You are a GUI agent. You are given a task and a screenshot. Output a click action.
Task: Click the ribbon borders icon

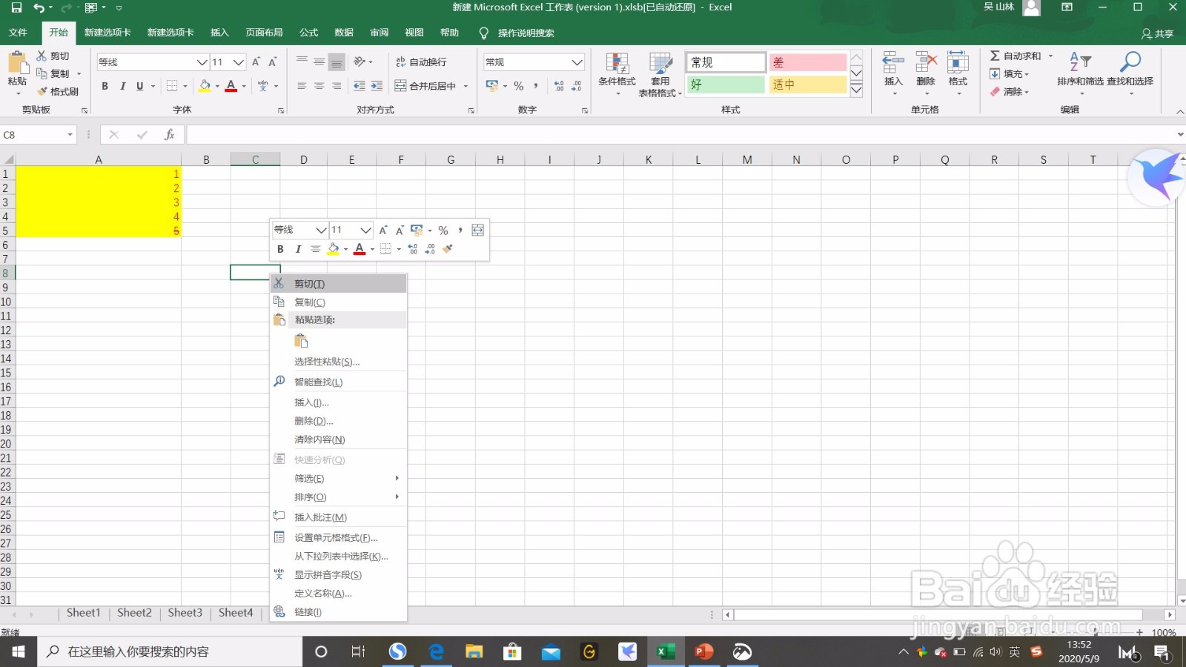(172, 86)
